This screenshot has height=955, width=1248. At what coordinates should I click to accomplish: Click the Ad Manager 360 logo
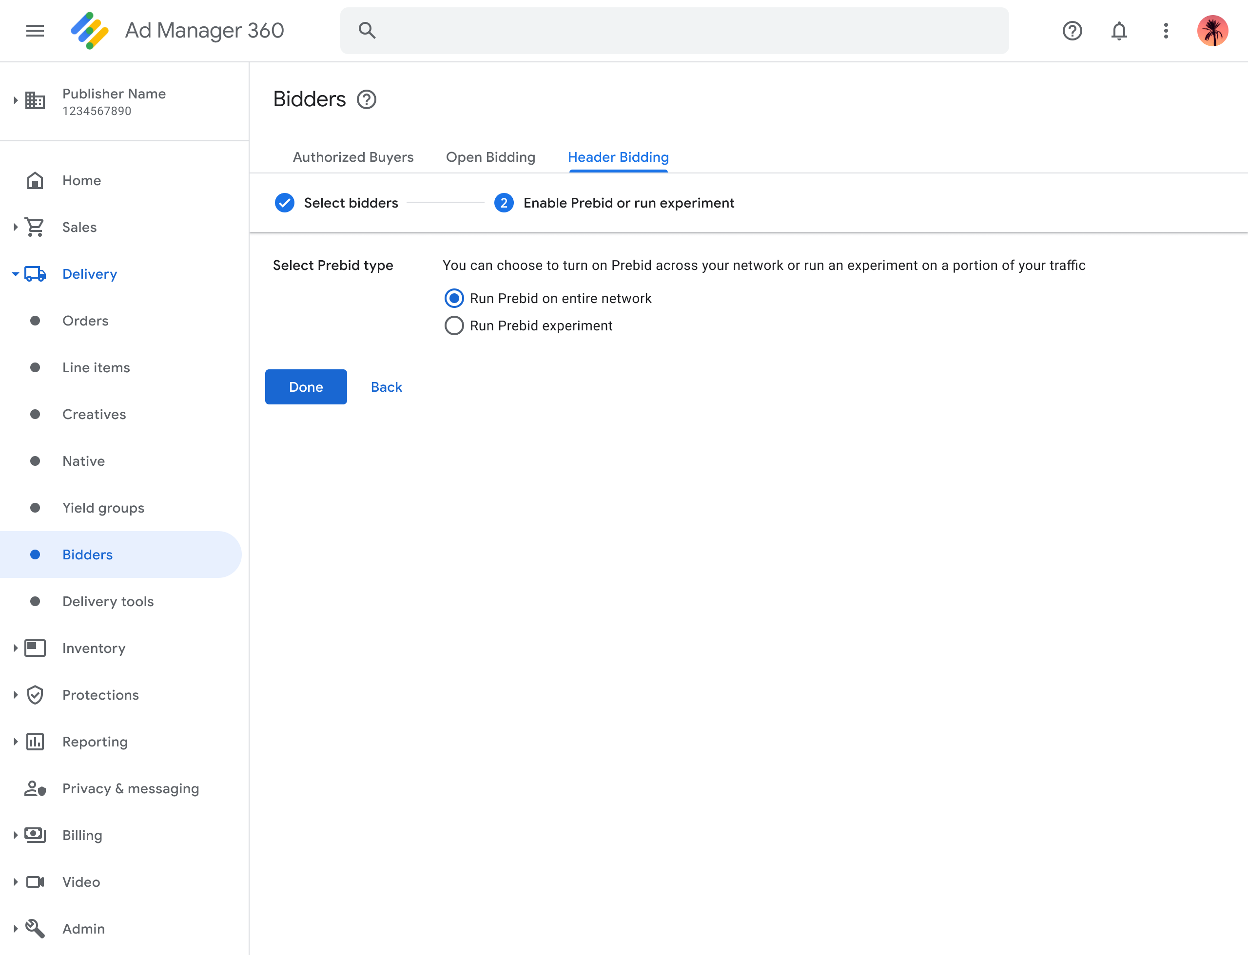click(89, 31)
